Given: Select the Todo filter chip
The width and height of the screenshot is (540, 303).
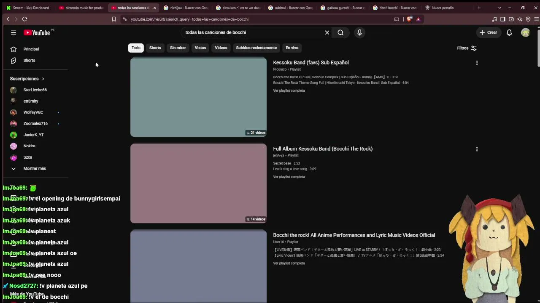Looking at the screenshot, I should point(136,48).
